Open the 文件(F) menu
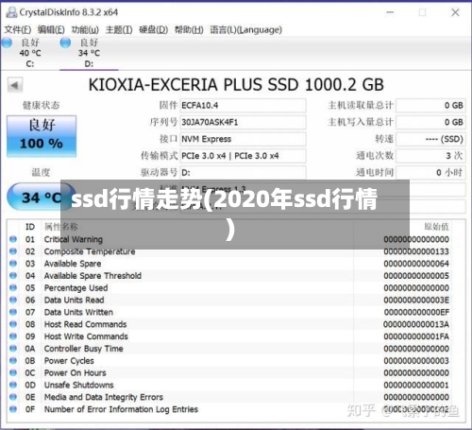472x430 pixels. point(18,30)
